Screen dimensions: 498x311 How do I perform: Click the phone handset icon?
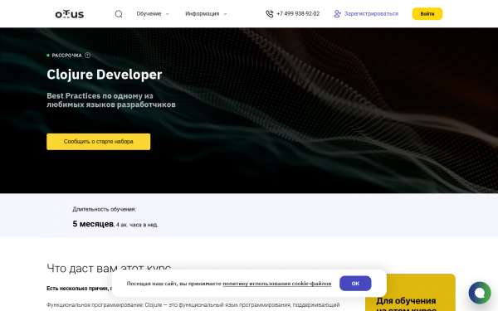click(x=269, y=14)
